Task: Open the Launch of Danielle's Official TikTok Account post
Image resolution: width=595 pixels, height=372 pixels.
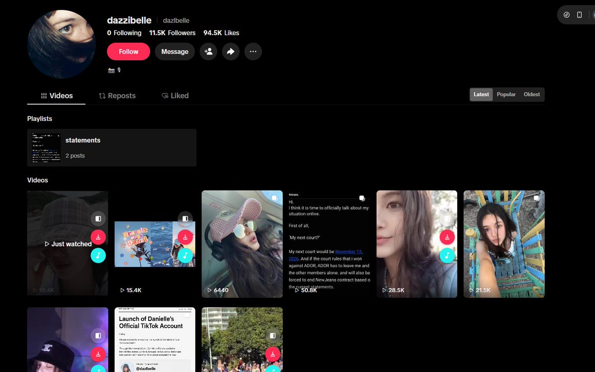Action: (x=155, y=340)
